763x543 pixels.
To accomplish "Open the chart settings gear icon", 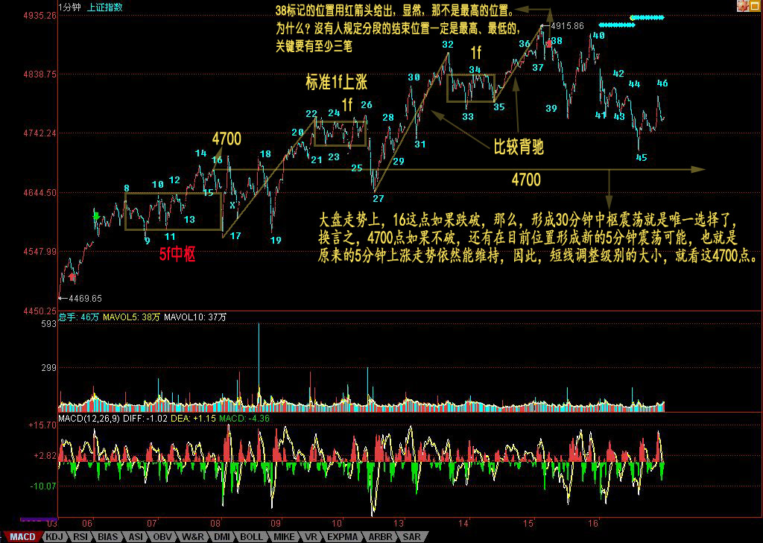I will 743,6.
